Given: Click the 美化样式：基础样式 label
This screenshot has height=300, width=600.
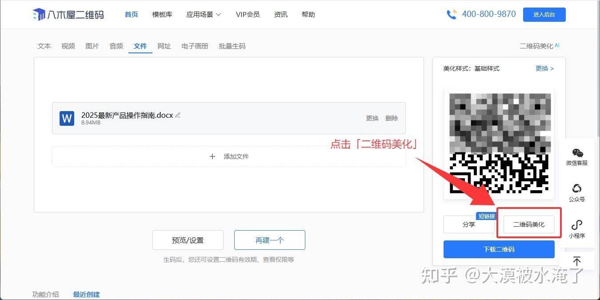Looking at the screenshot, I should click(x=471, y=68).
